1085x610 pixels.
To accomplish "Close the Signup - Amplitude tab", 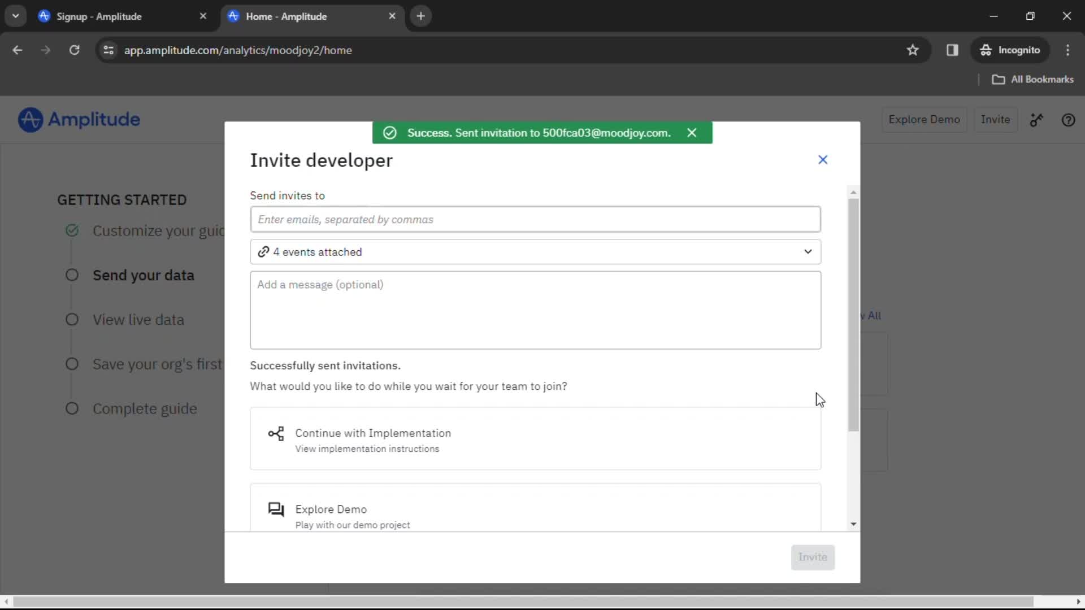I will 203,16.
